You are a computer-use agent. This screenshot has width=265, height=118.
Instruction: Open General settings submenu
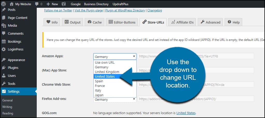8,100
